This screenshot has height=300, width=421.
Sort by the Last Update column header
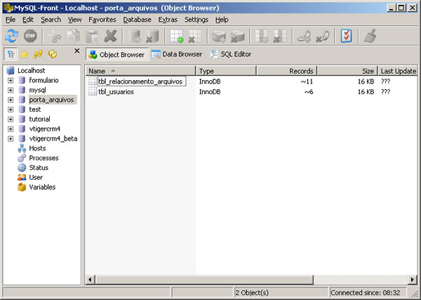(x=398, y=71)
